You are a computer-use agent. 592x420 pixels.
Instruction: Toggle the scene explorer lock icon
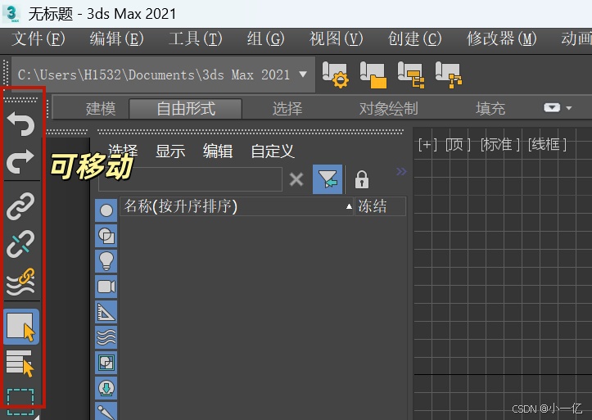361,179
